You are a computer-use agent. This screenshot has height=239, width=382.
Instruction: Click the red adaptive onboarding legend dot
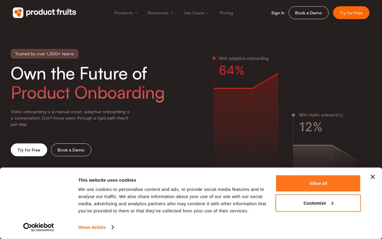[214, 58]
